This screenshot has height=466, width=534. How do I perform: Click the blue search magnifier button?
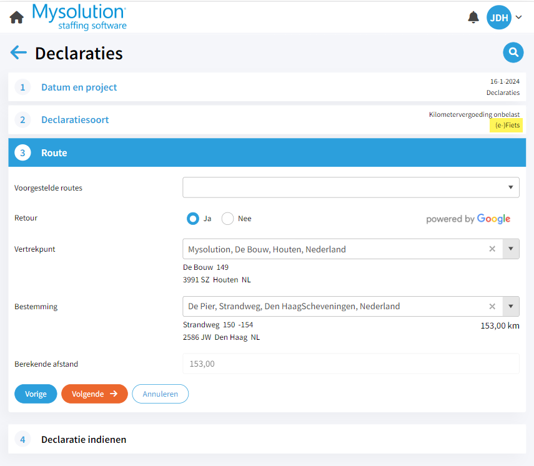pyautogui.click(x=513, y=53)
